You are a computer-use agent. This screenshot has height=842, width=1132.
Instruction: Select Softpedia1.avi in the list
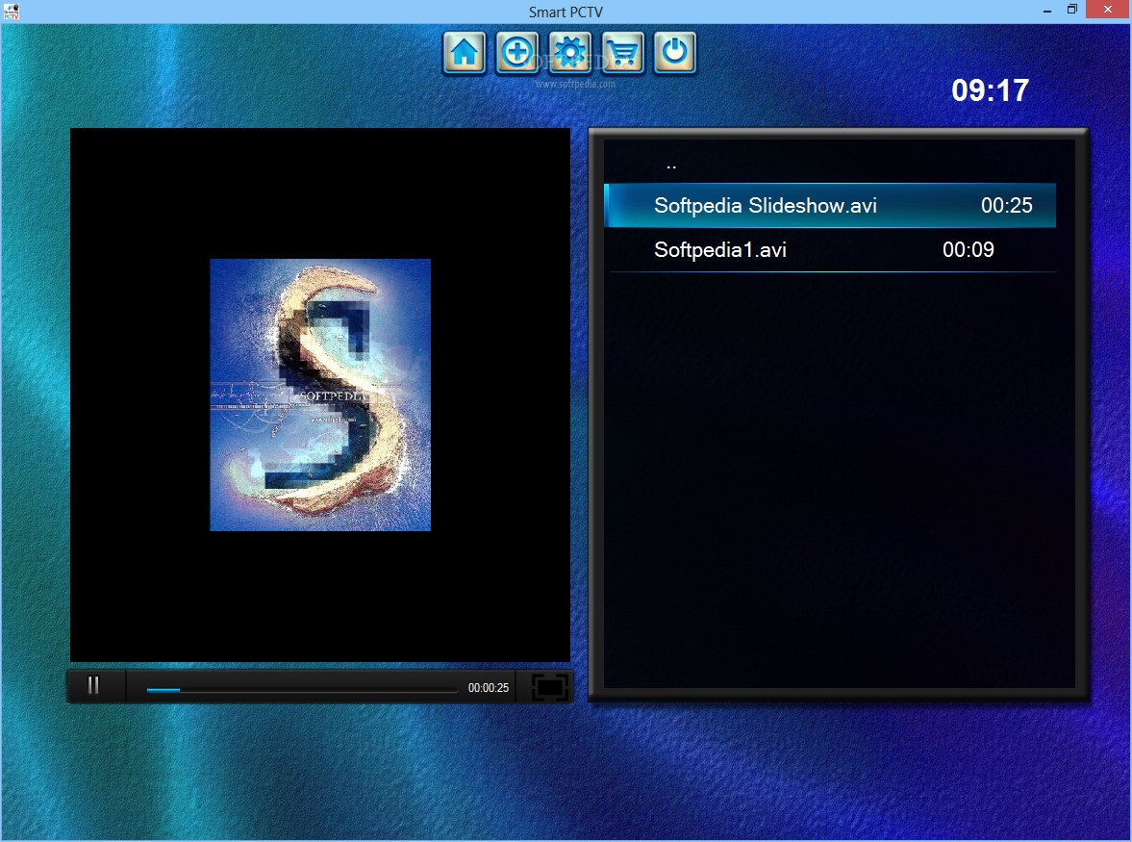(x=829, y=250)
